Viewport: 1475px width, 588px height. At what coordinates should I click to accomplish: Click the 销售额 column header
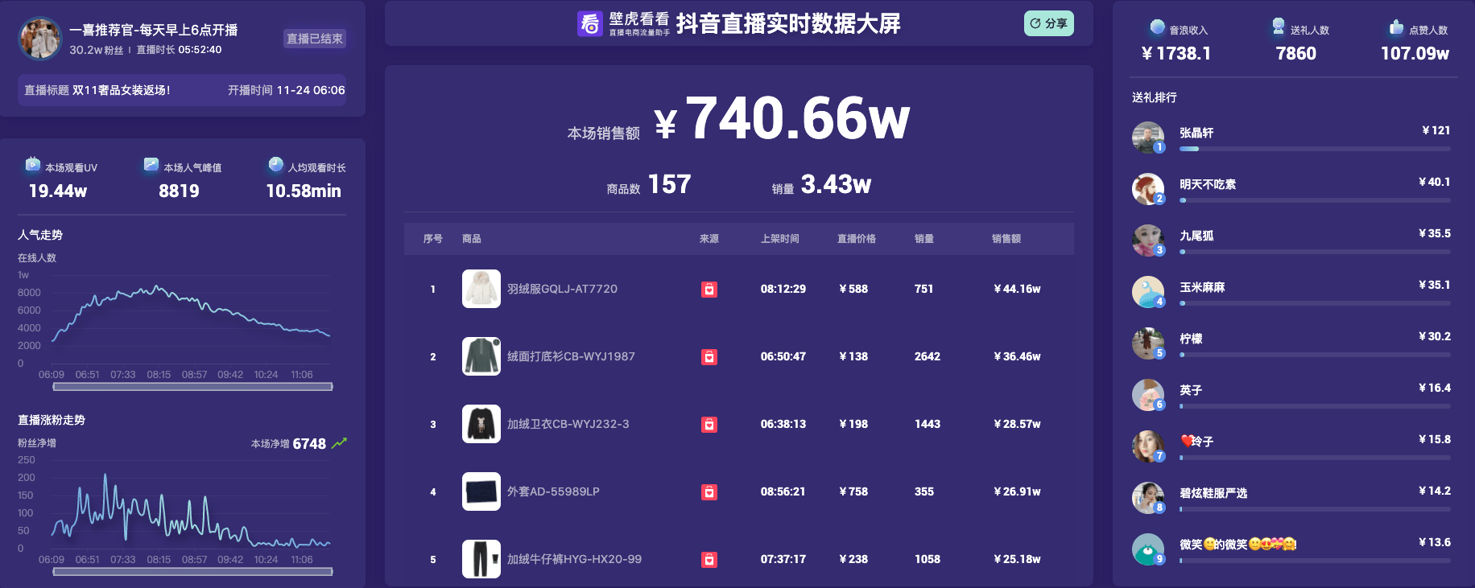click(1006, 239)
